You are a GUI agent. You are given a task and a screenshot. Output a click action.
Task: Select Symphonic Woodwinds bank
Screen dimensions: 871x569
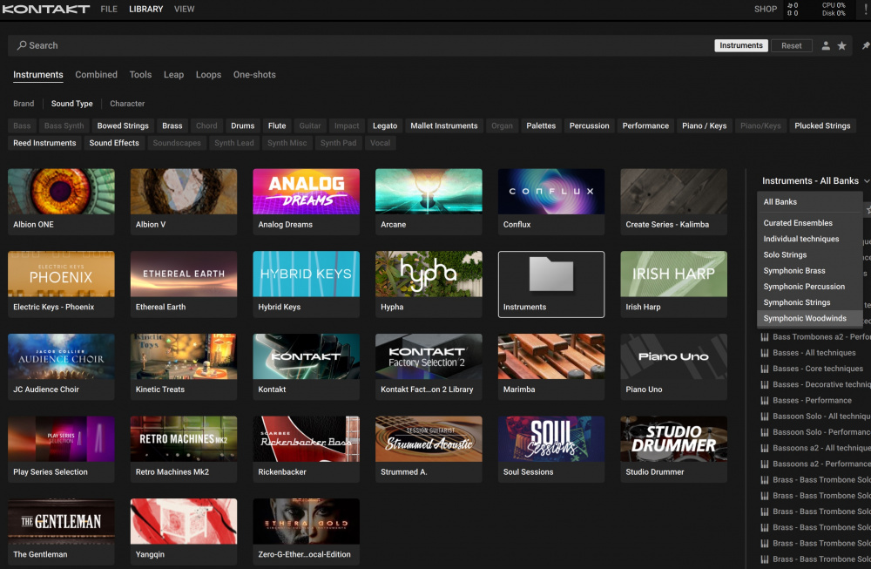click(x=809, y=318)
